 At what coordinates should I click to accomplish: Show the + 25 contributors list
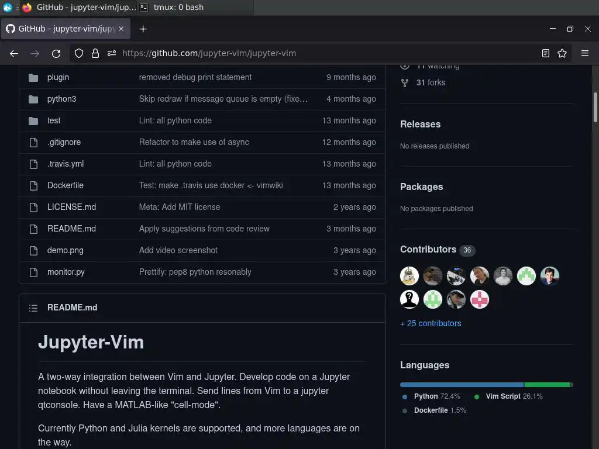431,323
